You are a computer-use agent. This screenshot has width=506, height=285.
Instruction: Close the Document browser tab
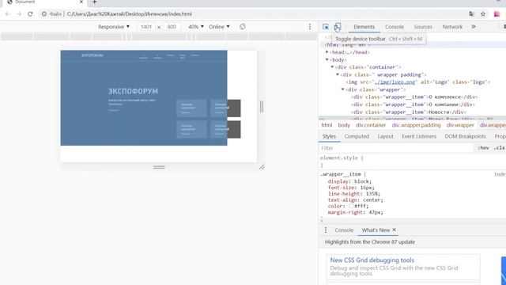(81, 2)
